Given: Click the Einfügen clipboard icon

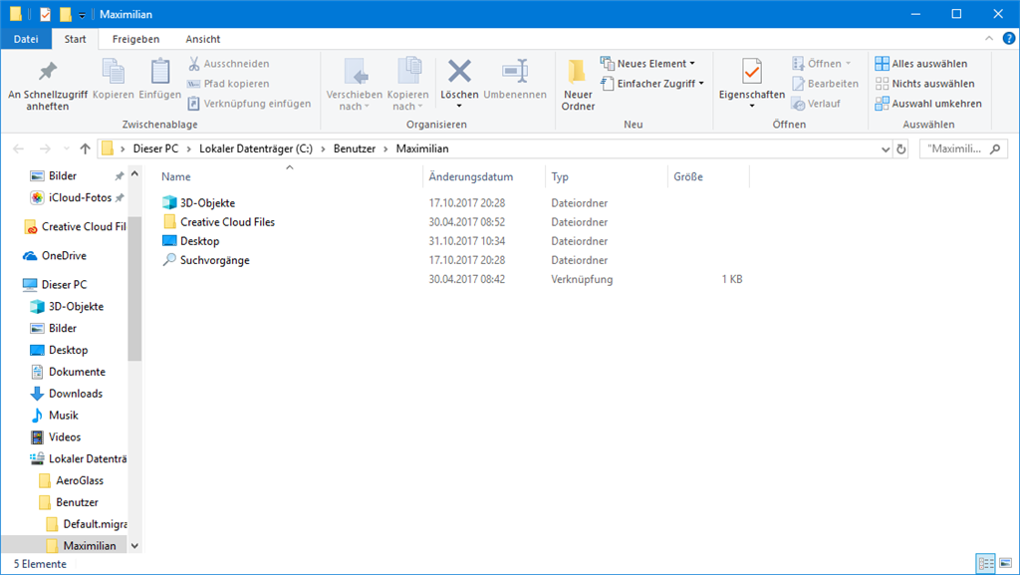Looking at the screenshot, I should [x=160, y=79].
